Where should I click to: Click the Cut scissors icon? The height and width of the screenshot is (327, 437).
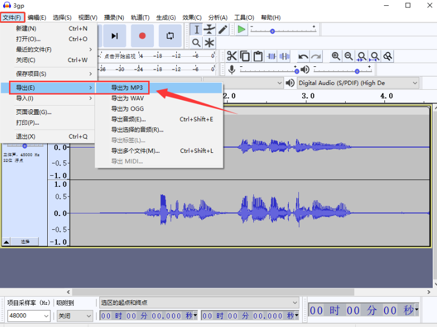pyautogui.click(x=232, y=56)
